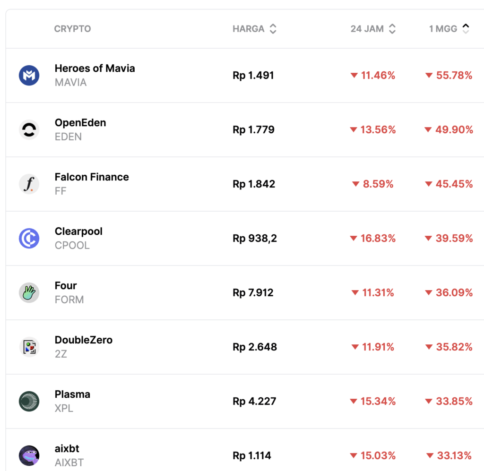Viewport: 484px width, 471px height.
Task: Open the Heroes of Mavia name link
Action: pos(95,69)
